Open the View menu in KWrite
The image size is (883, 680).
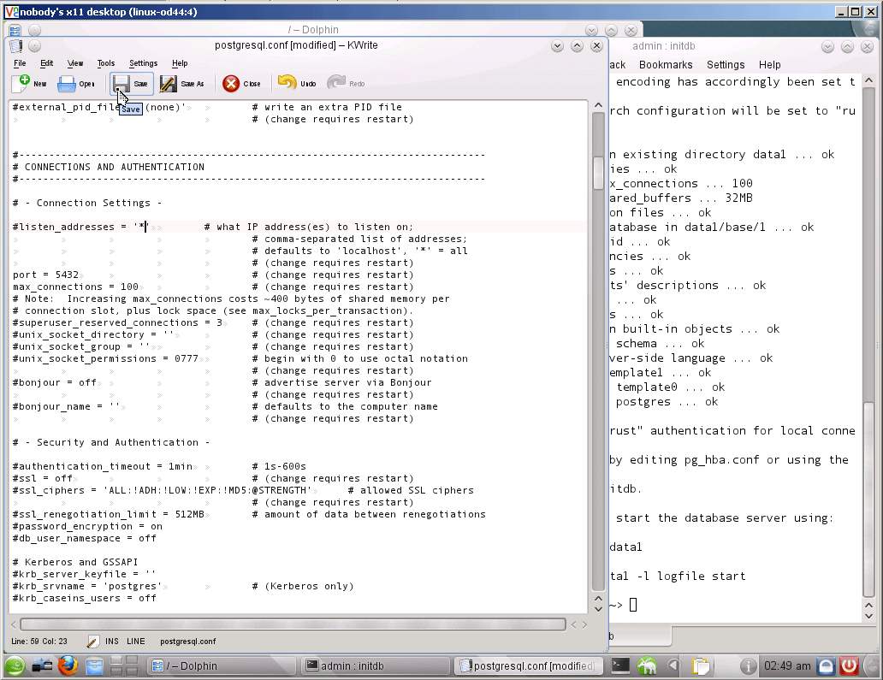[x=75, y=63]
